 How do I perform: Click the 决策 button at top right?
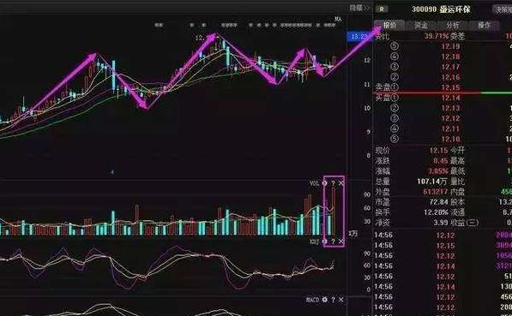click(x=503, y=9)
